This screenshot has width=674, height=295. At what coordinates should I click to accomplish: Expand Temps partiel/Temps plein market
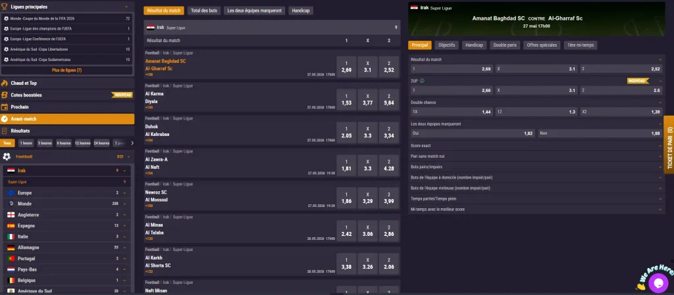coord(660,199)
